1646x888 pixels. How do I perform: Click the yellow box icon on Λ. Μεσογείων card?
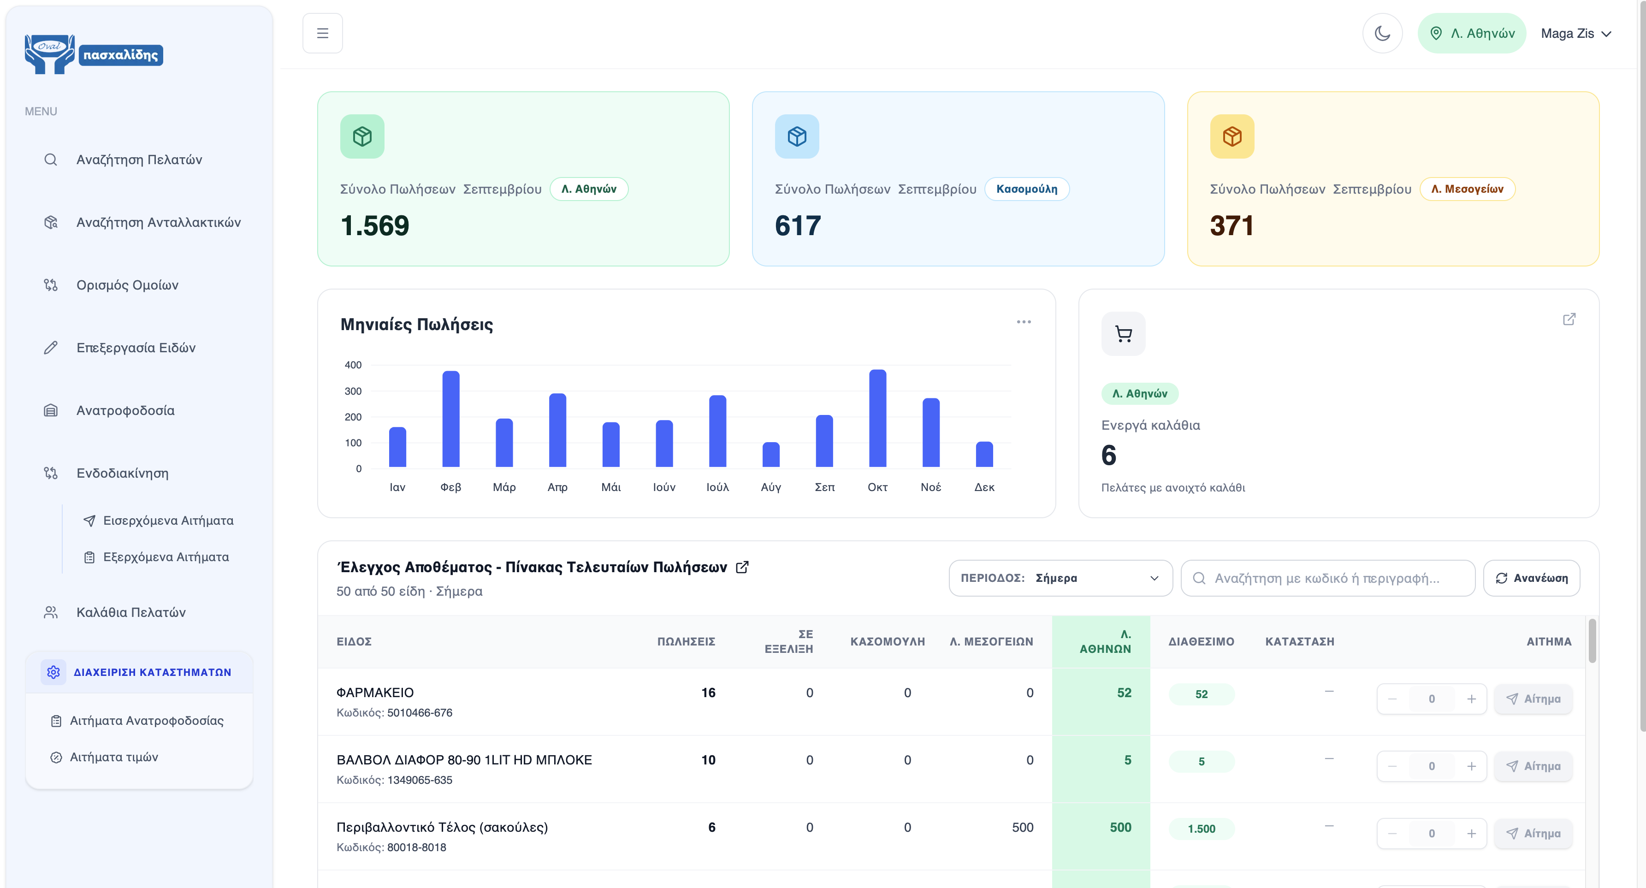pyautogui.click(x=1232, y=136)
